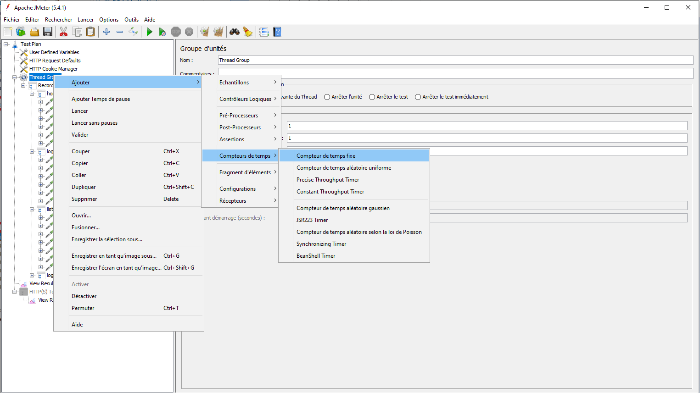Image resolution: width=700 pixels, height=393 pixels.
Task: Start the test with green play icon
Action: 149,32
